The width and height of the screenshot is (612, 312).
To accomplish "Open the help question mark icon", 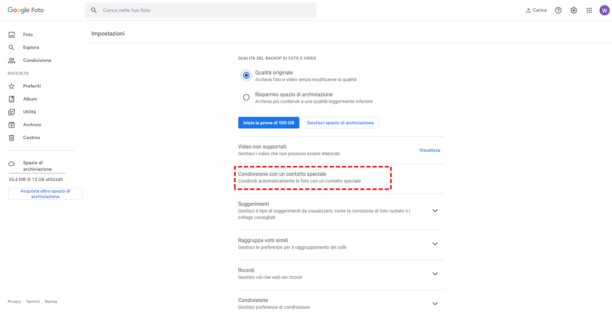I will 558,10.
